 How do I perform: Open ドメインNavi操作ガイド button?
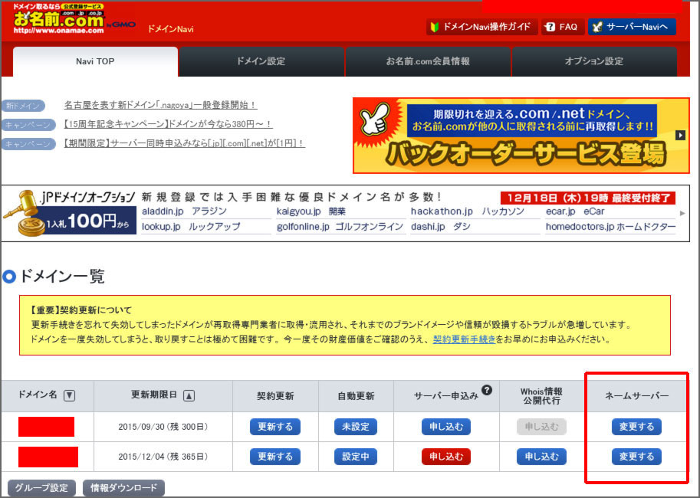tap(481, 27)
